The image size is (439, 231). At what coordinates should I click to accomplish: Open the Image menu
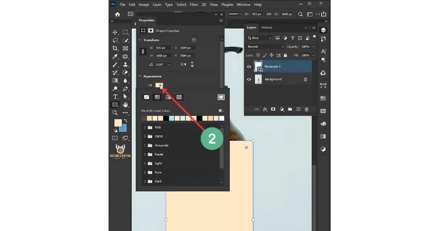click(144, 4)
